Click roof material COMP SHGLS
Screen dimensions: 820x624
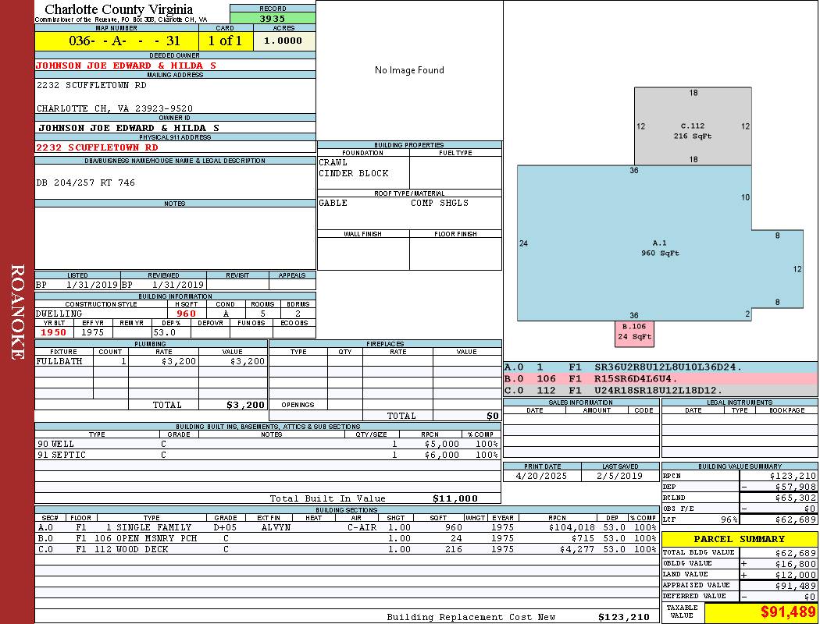[x=439, y=203]
